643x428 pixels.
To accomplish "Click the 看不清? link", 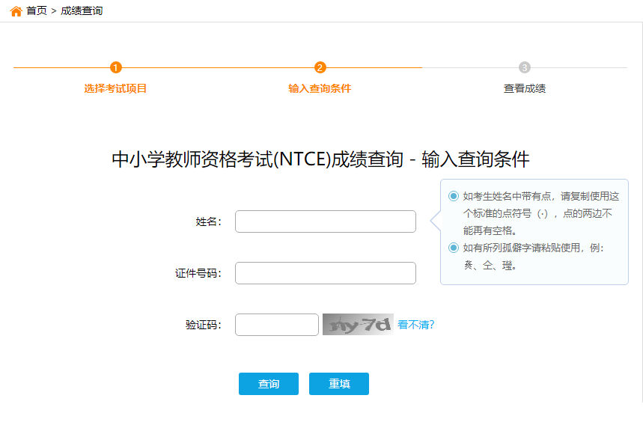I will (x=416, y=325).
